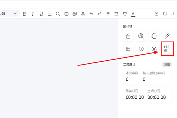The height and width of the screenshot is (118, 177).
Task: Click the 隐藏 button to hide statistics
Action: click(167, 64)
